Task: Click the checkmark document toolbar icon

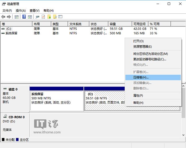Action: (43, 17)
